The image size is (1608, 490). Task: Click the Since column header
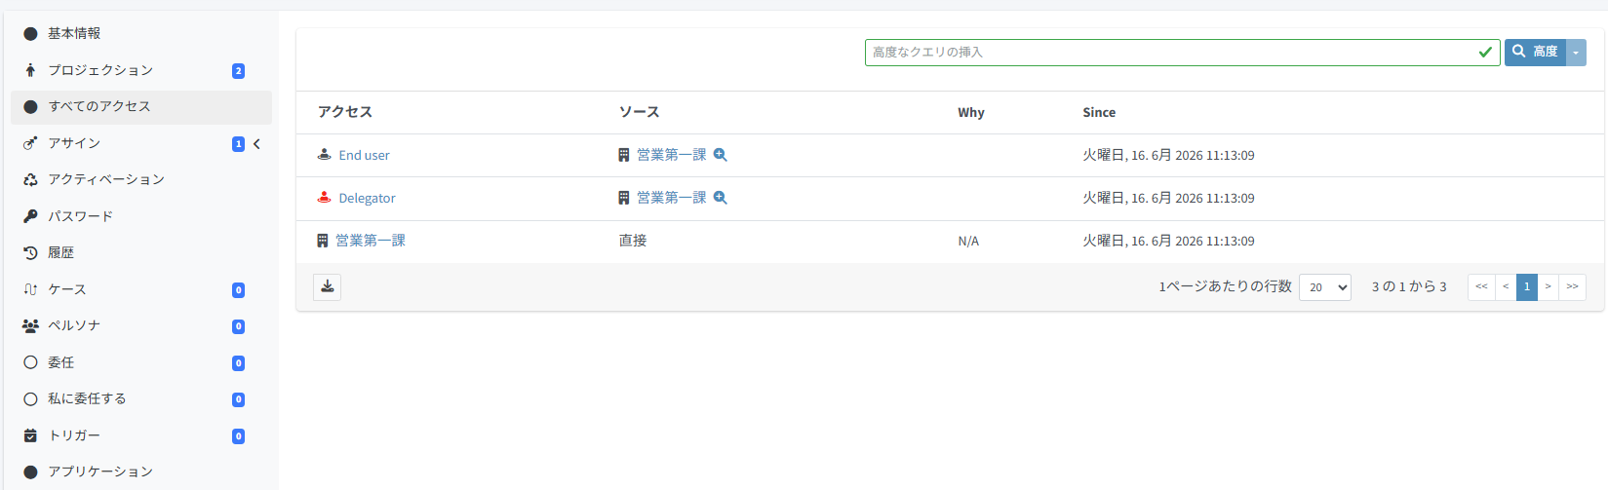[1099, 112]
